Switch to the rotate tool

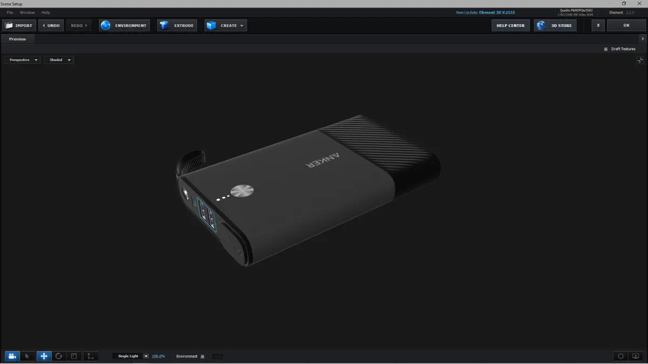click(59, 356)
